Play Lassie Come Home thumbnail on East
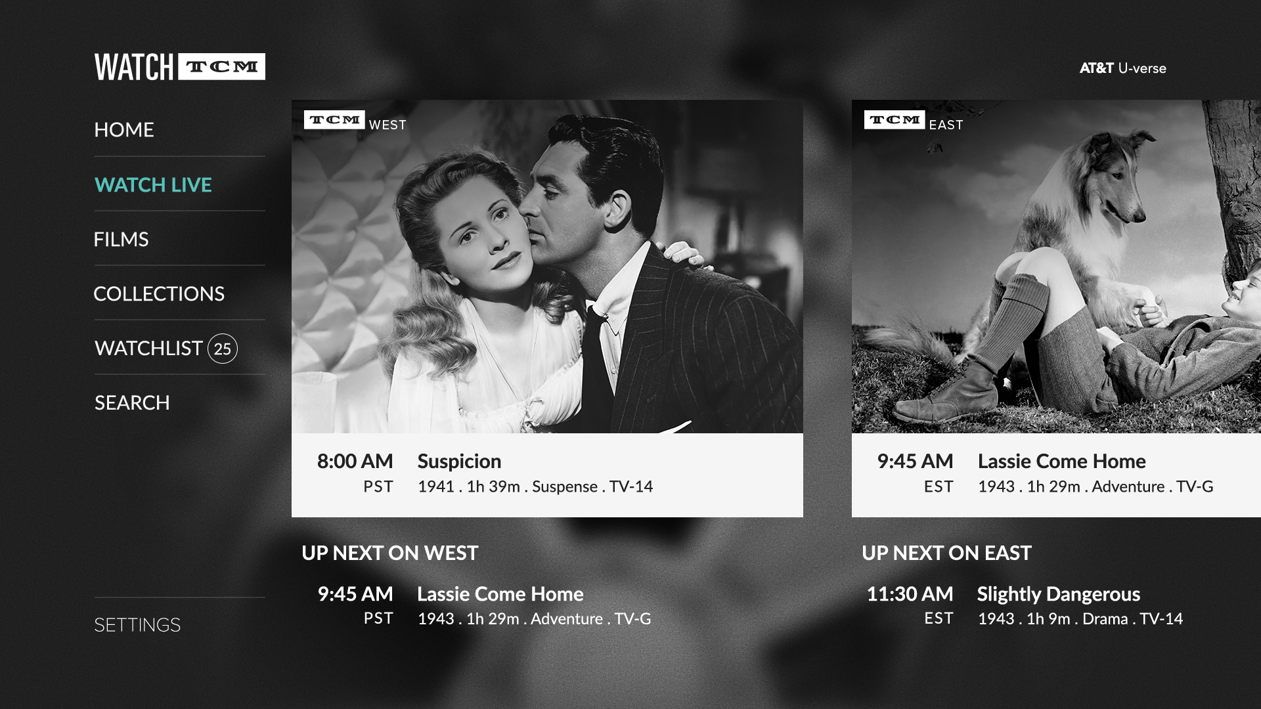The height and width of the screenshot is (709, 1261). 1056,267
